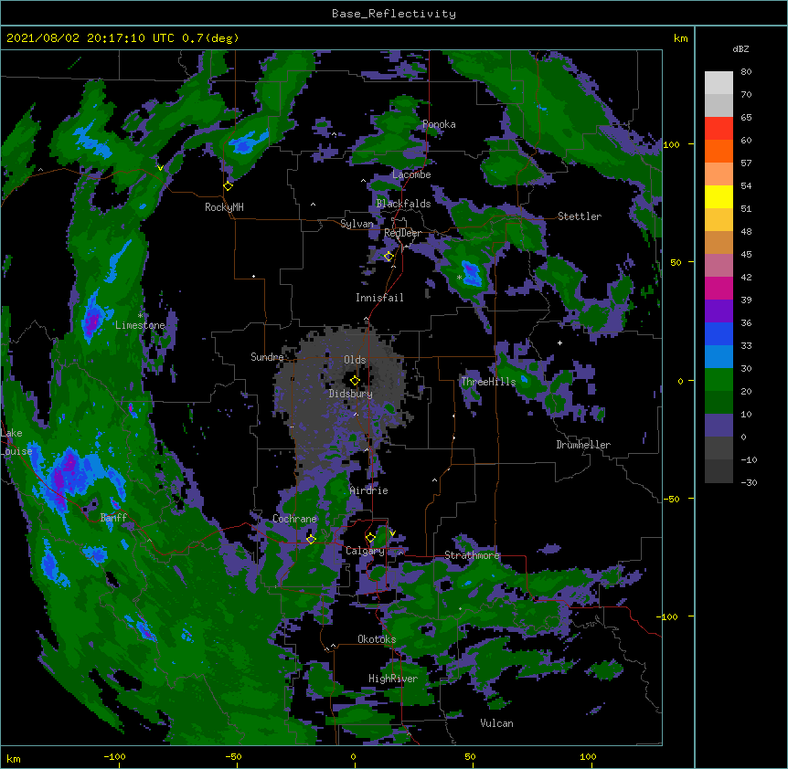Click the yellow diamond marker below Cochrane
The image size is (788, 769).
pos(311,540)
